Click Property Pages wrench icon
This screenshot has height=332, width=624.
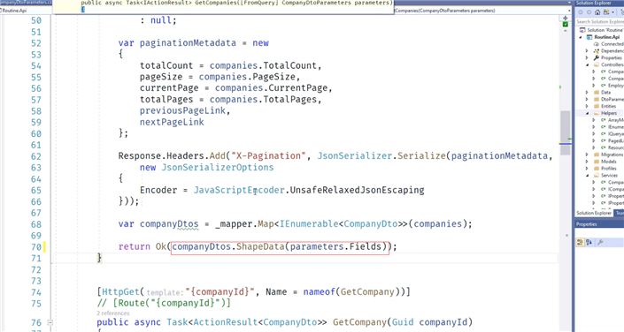[x=600, y=242]
